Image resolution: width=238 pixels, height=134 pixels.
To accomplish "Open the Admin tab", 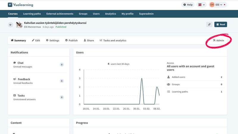I will (x=219, y=40).
